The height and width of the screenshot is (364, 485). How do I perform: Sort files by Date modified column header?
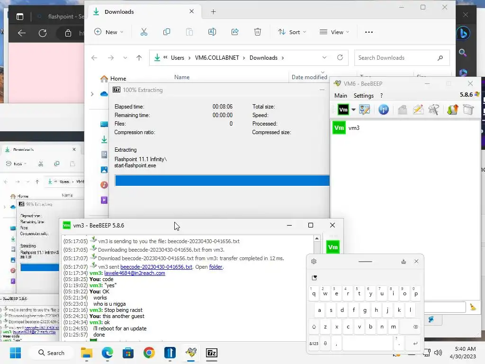[309, 77]
